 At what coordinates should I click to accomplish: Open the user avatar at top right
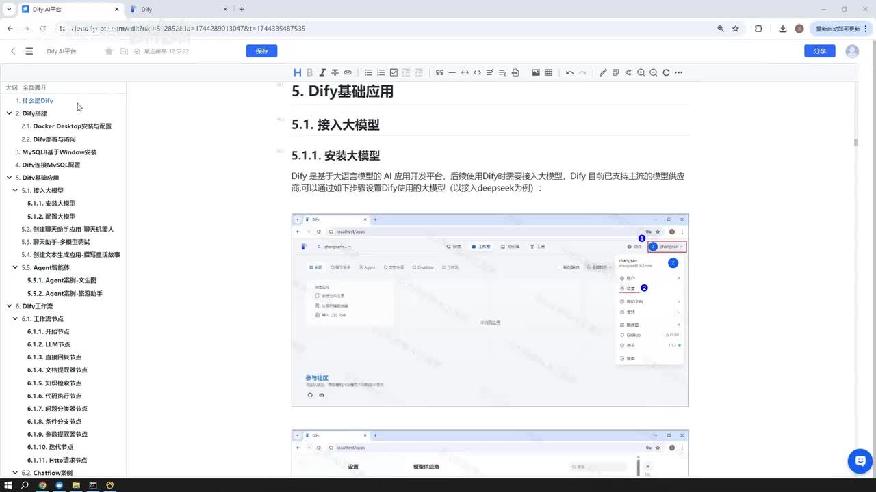[x=852, y=51]
